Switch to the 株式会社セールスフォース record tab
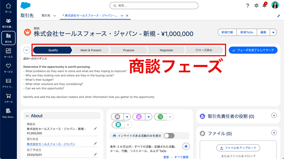The image size is (284, 159). tap(90, 16)
